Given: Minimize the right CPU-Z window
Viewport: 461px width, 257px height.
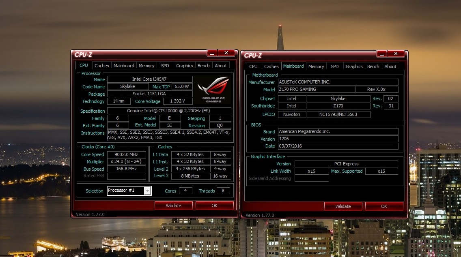Looking at the screenshot, I should tap(381, 54).
